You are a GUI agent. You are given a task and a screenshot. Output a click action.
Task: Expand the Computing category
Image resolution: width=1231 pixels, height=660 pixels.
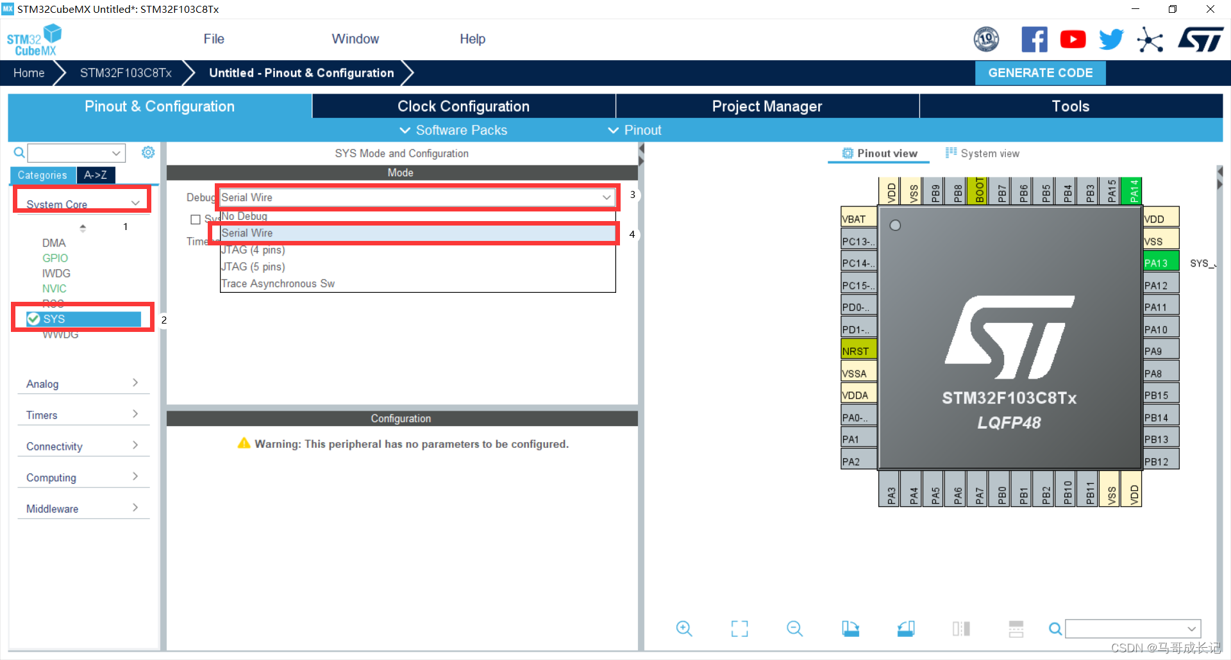point(83,477)
